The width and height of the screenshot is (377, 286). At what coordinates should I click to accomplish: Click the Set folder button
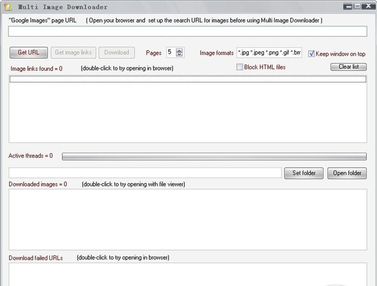(x=304, y=173)
